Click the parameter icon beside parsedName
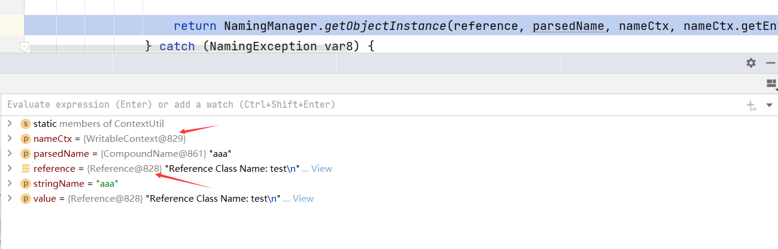 tap(26, 154)
